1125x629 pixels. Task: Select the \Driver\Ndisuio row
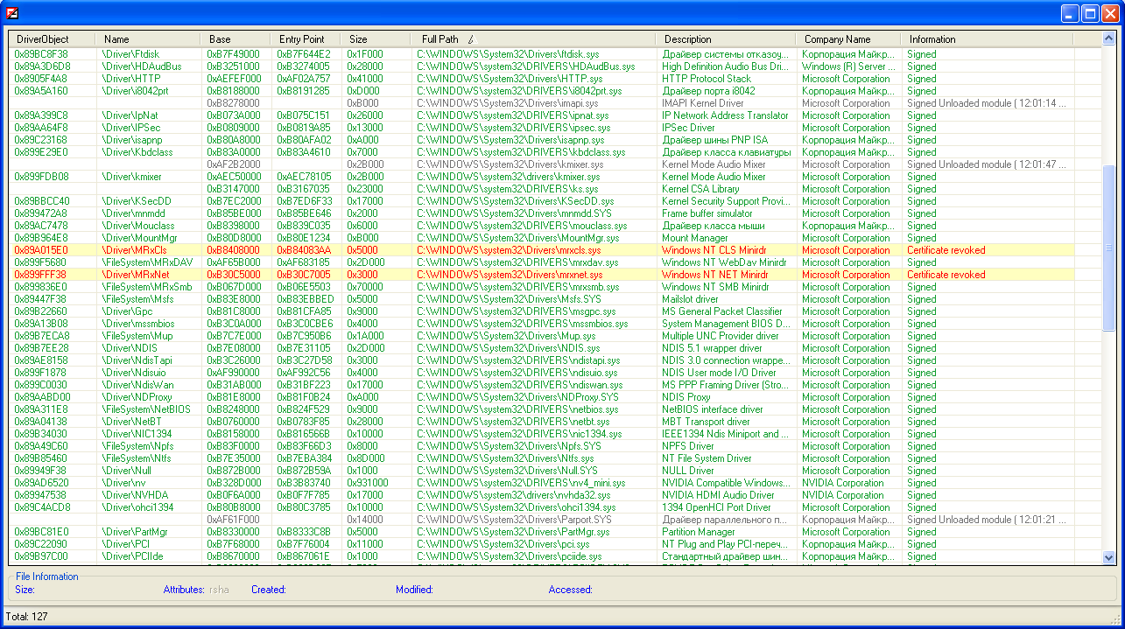coord(541,373)
